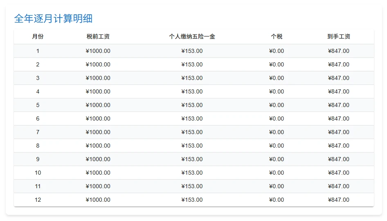The width and height of the screenshot is (387, 221).
Task: Click take-home pay for month 1
Action: pyautogui.click(x=339, y=51)
